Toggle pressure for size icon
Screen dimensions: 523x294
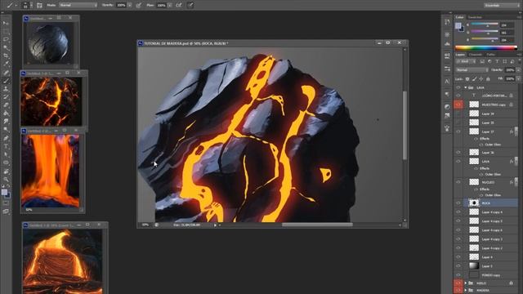click(190, 5)
